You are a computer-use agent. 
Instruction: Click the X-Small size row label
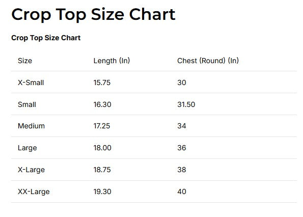click(31, 83)
